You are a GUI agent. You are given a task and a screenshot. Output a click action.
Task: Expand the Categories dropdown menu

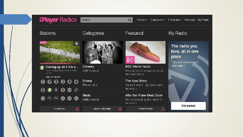[x=158, y=20]
